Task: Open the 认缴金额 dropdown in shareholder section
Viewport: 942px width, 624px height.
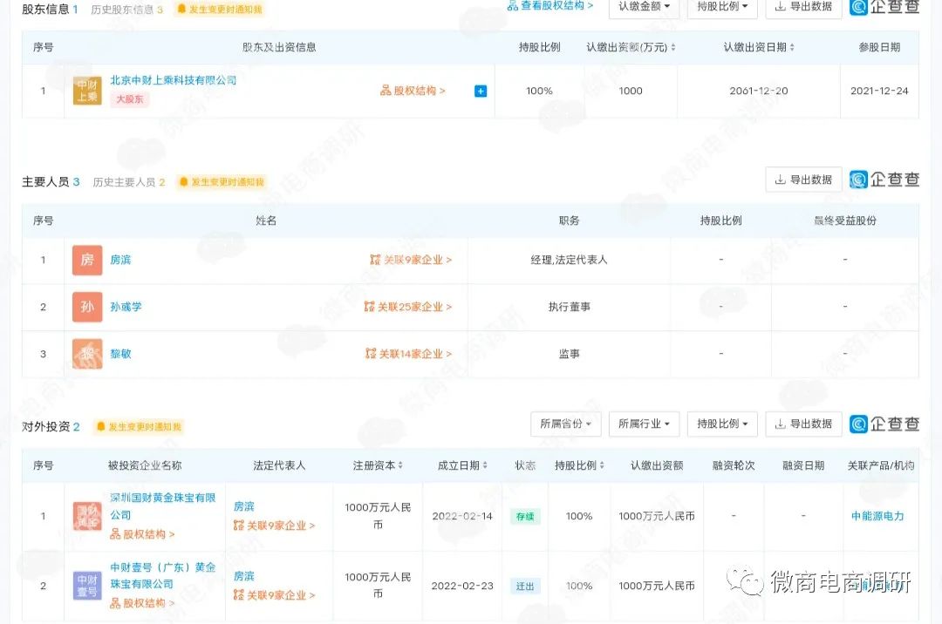Action: [644, 7]
